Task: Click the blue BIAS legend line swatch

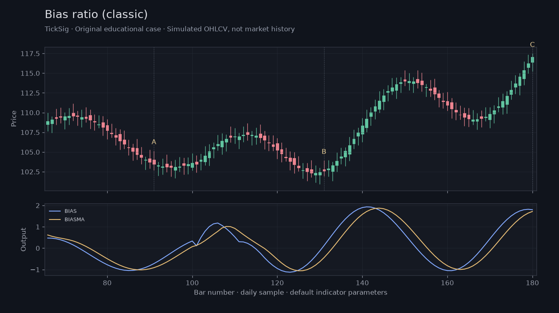Action: 55,211
